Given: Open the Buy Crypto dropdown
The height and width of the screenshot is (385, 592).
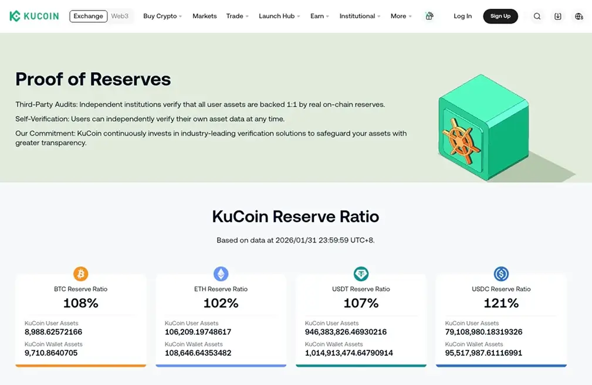Looking at the screenshot, I should (x=161, y=16).
